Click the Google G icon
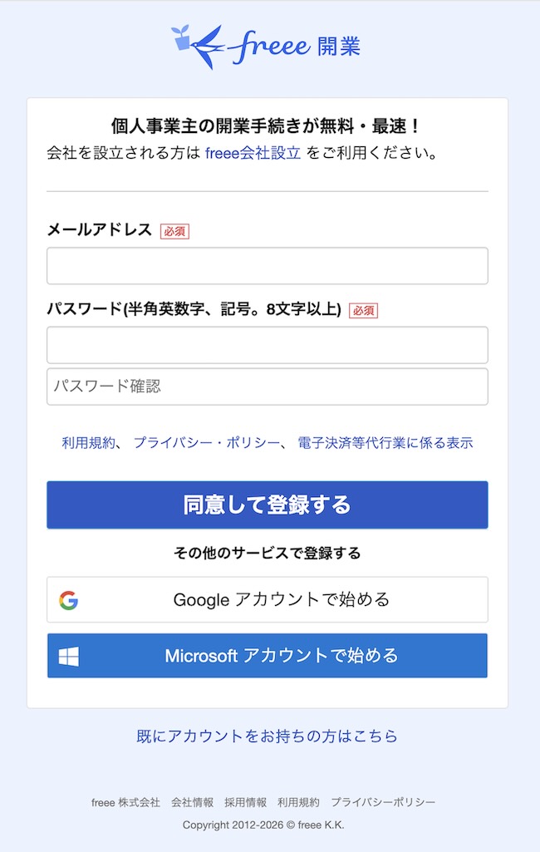The image size is (540, 852). pyautogui.click(x=68, y=600)
